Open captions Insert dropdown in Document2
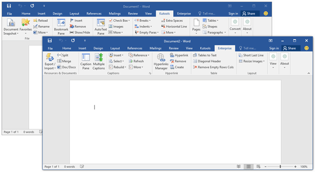This screenshot has height=173, width=315. (x=116, y=55)
